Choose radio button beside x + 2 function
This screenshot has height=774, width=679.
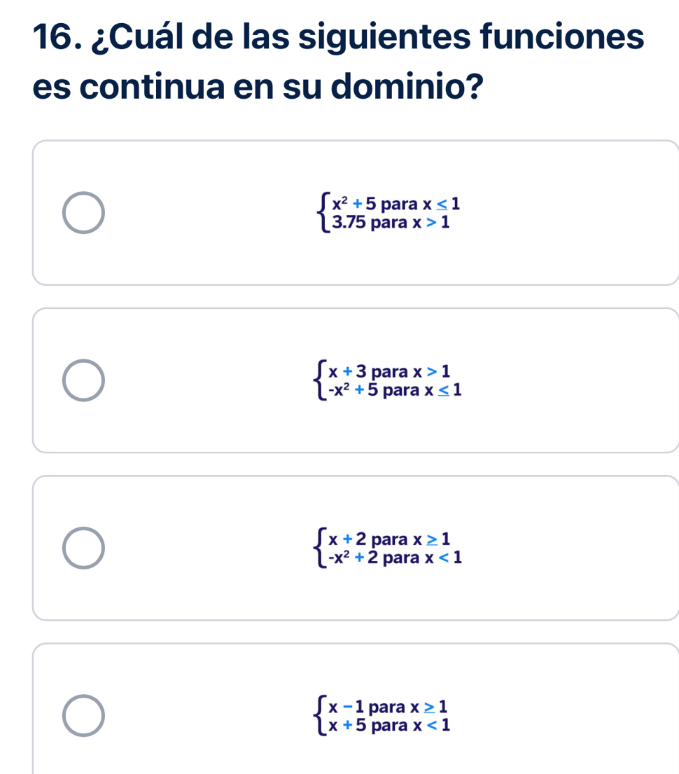click(x=83, y=548)
